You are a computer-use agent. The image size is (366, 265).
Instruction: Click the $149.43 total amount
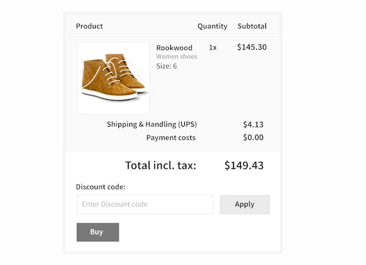244,165
